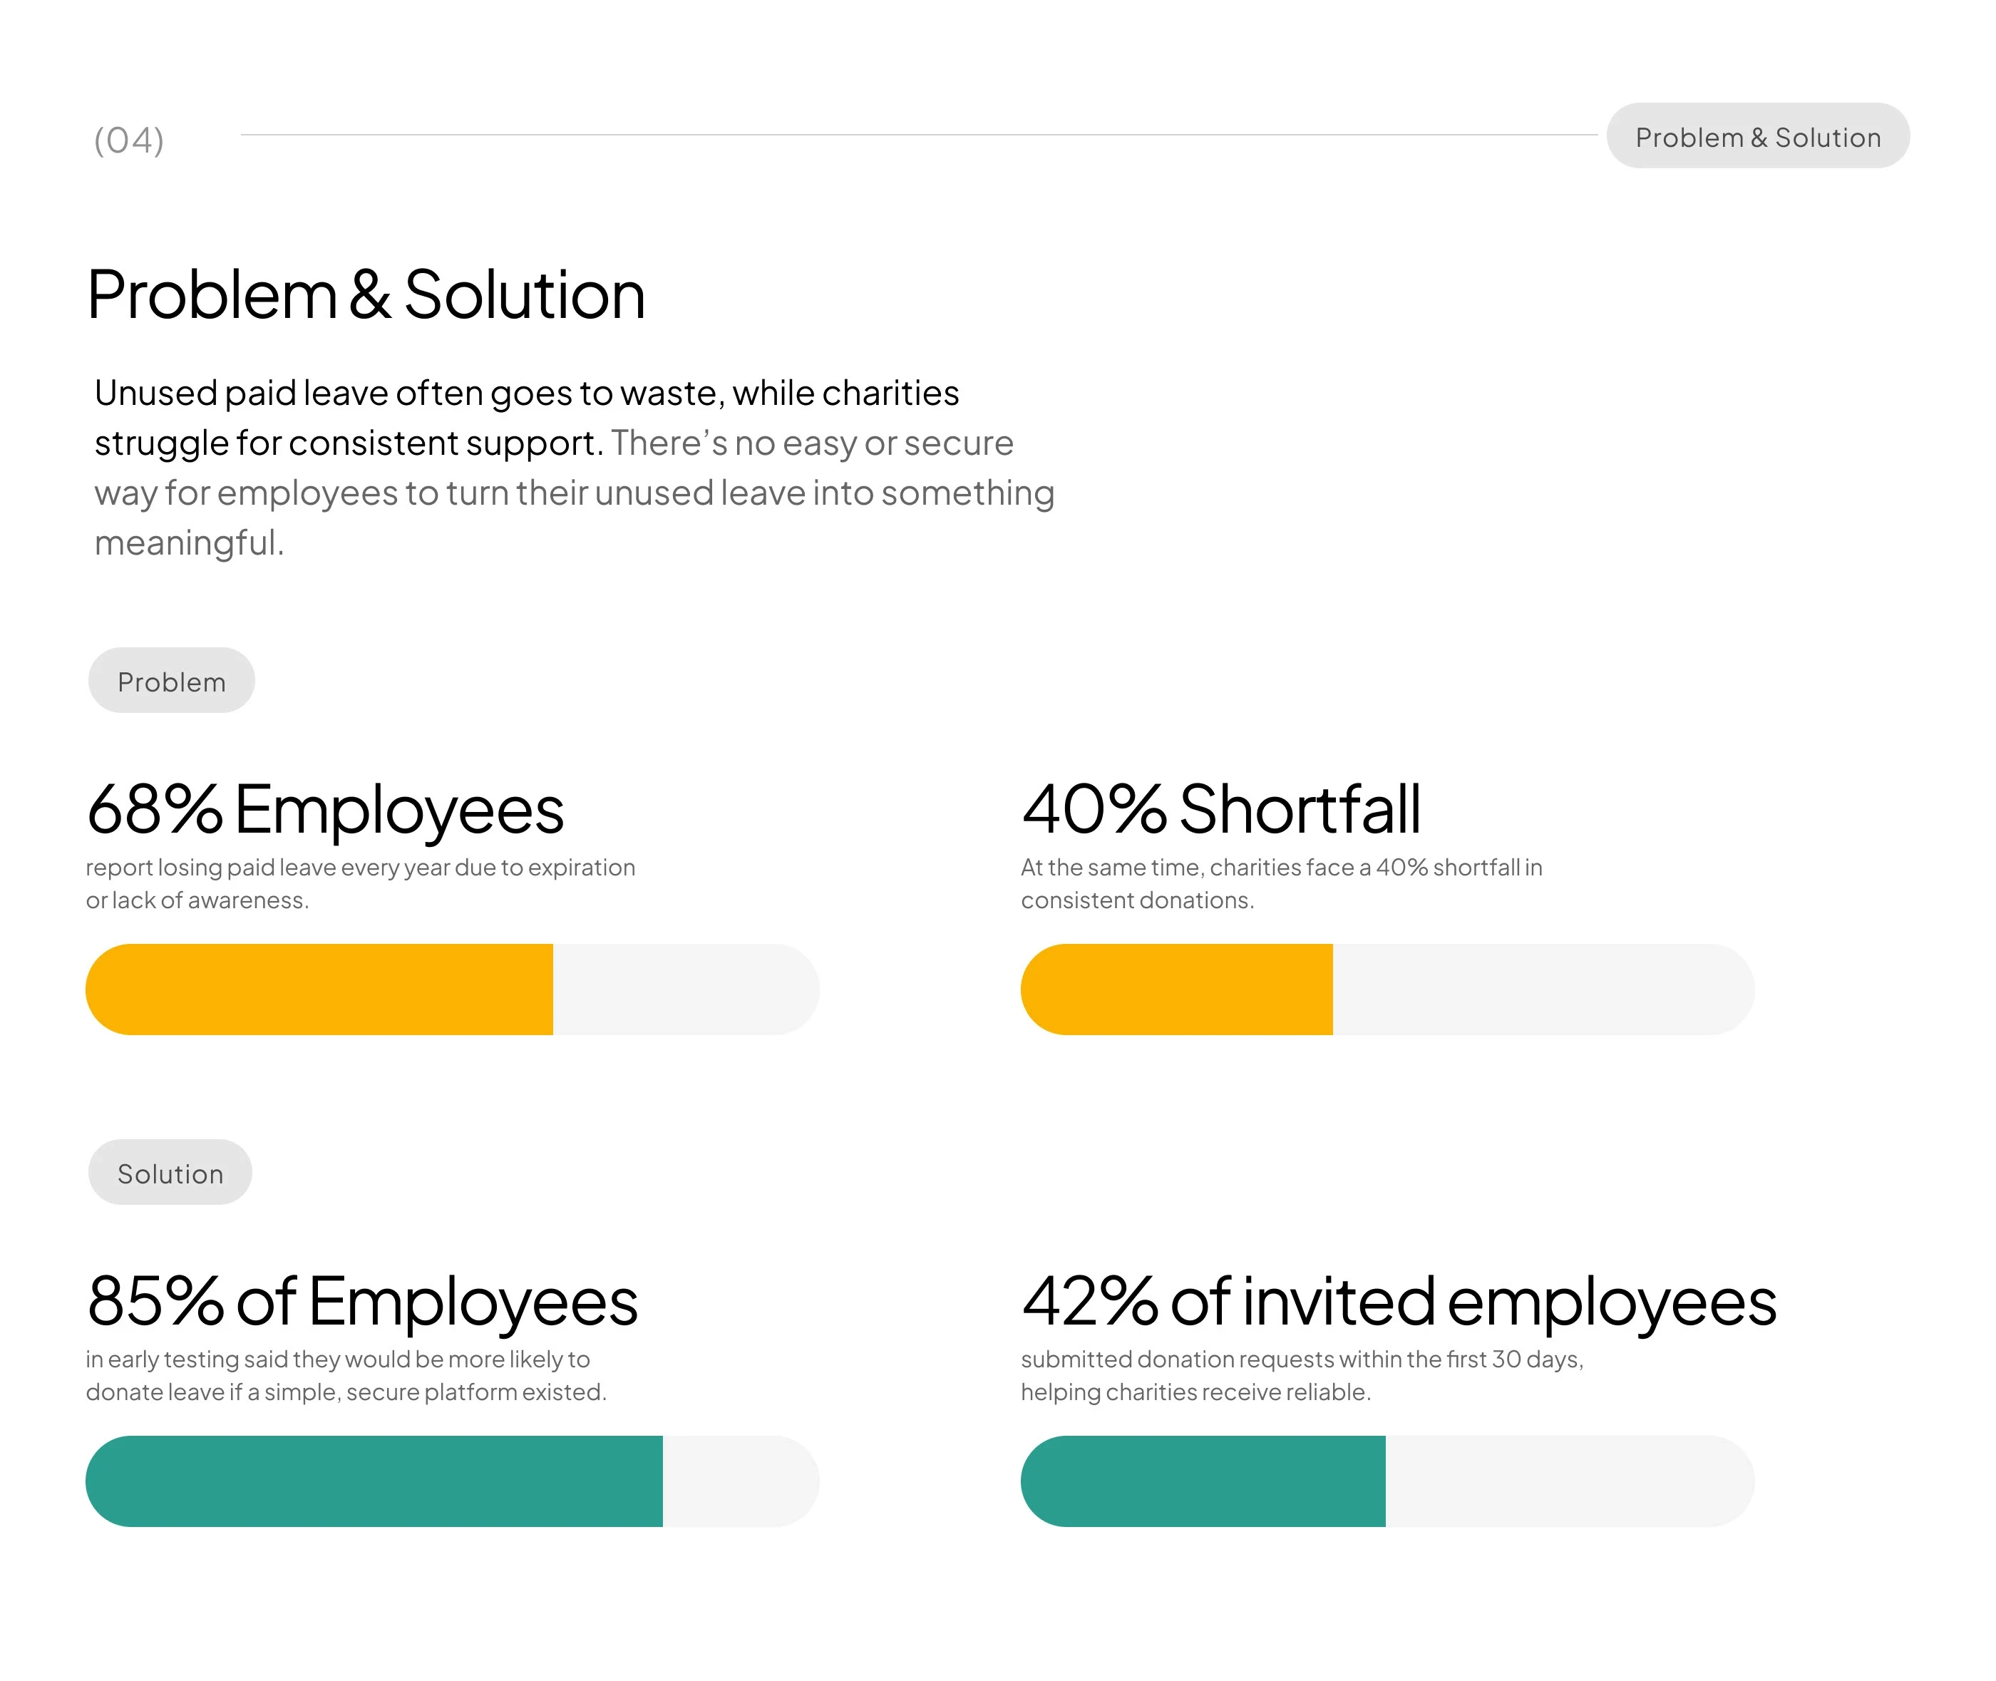Click the orange 68% progress bar fill

(x=319, y=989)
